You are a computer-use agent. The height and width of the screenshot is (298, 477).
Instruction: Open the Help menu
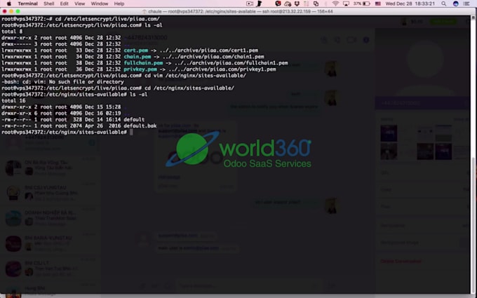(x=119, y=4)
